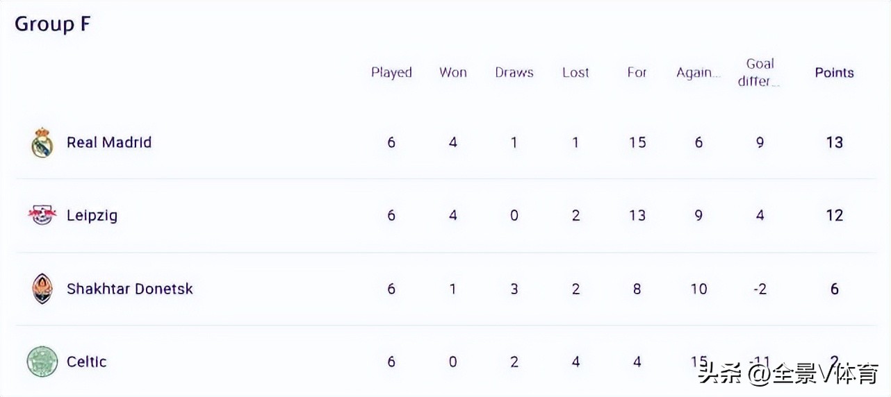Click the Group F heading
Screen dimensions: 891x397
pyautogui.click(x=53, y=24)
